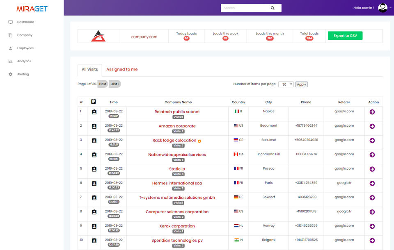Open Company in the sidebar menu
The height and width of the screenshot is (250, 394).
click(x=25, y=35)
